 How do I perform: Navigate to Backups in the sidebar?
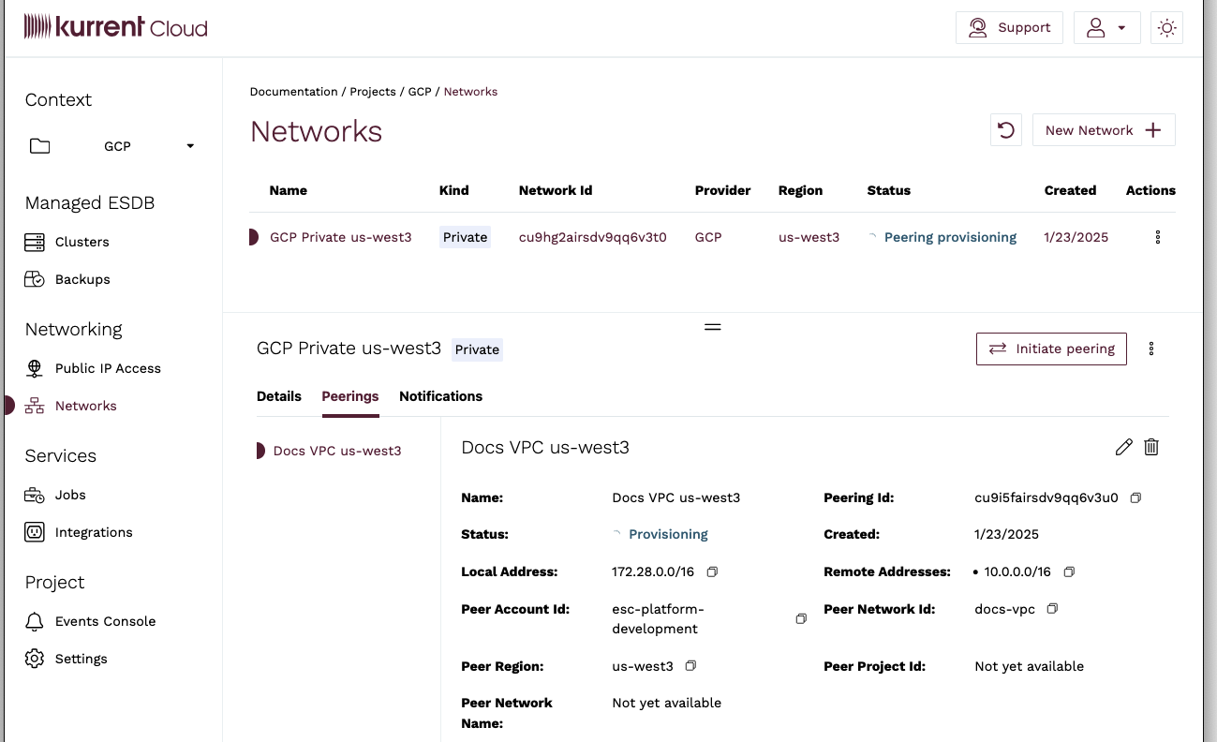pos(81,279)
